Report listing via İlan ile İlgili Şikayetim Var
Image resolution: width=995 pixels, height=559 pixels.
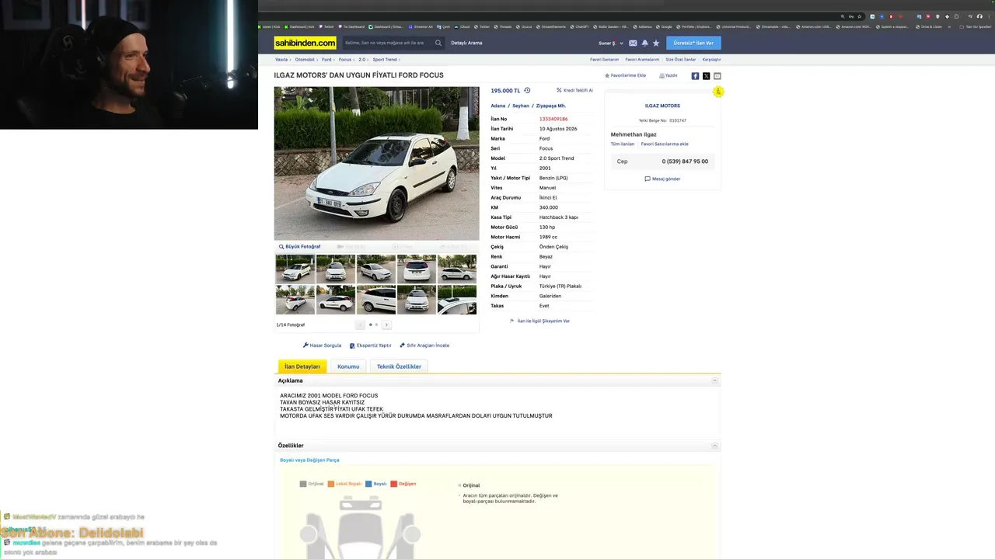(539, 321)
